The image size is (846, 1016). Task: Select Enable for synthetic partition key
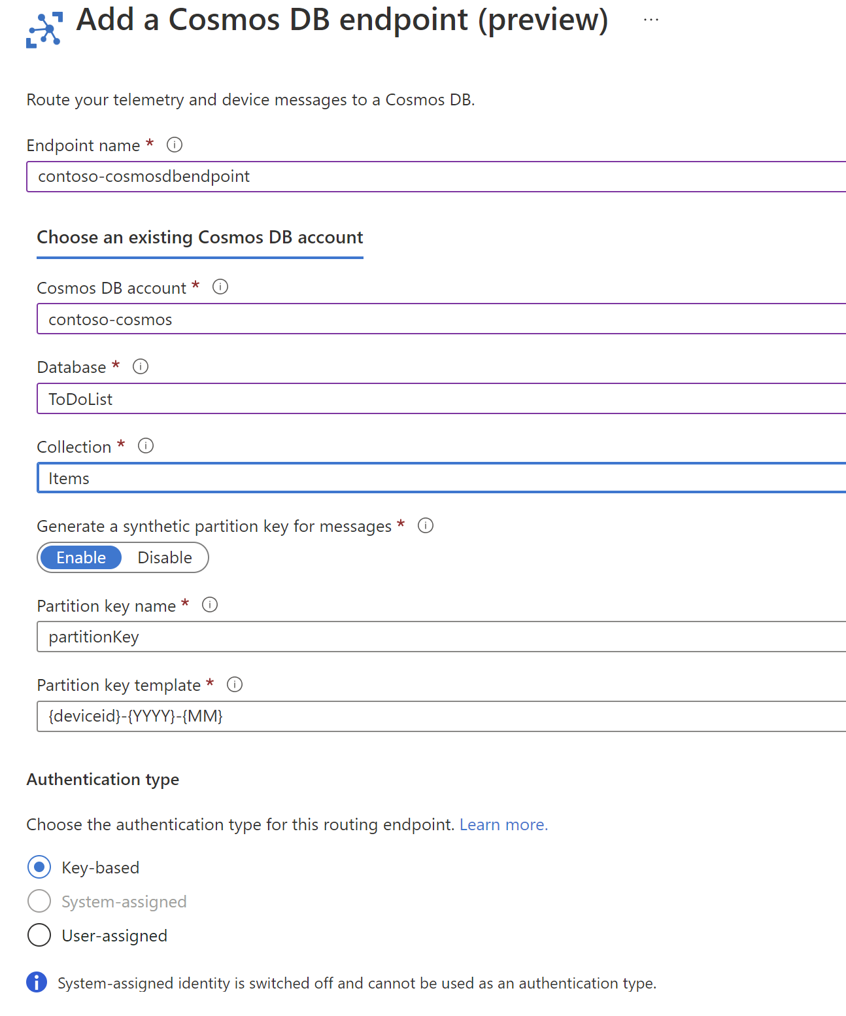click(81, 557)
